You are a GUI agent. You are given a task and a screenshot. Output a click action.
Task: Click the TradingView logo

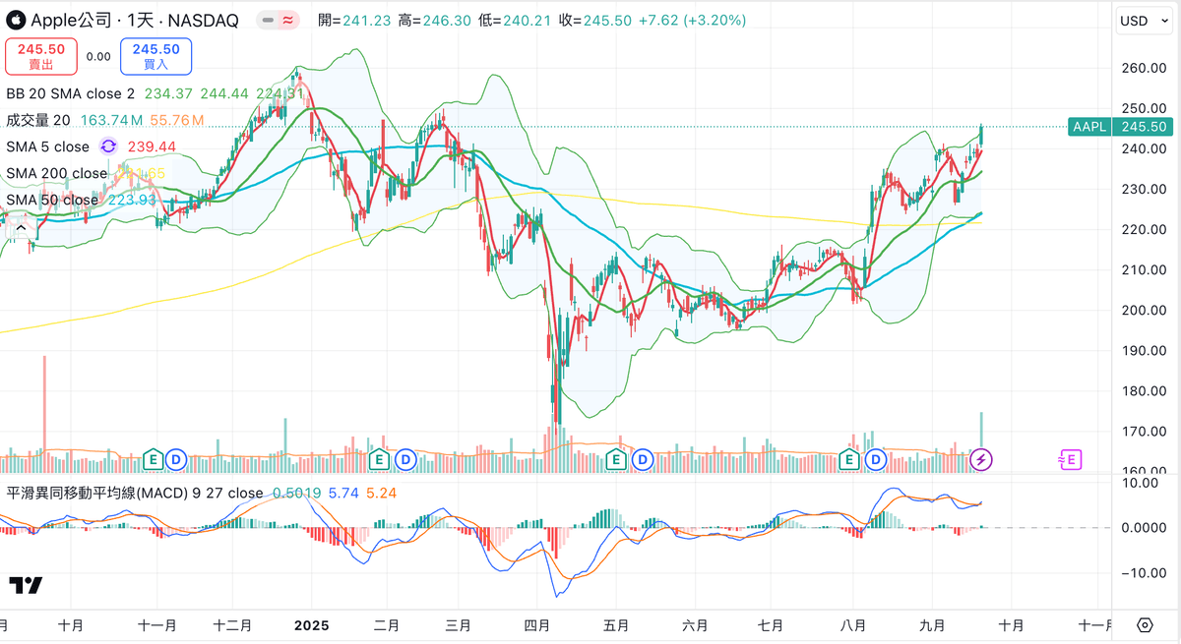pyautogui.click(x=26, y=586)
